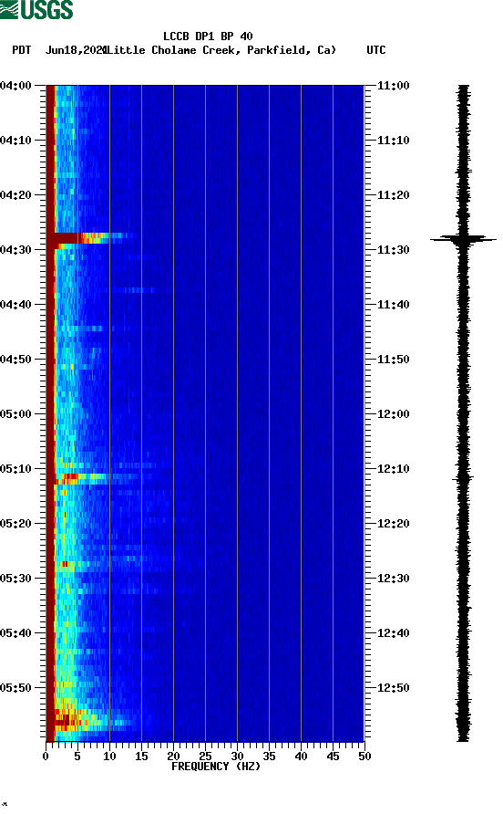The width and height of the screenshot is (503, 814).
Task: Click the 'UTC' timezone label
Action: coord(376,50)
